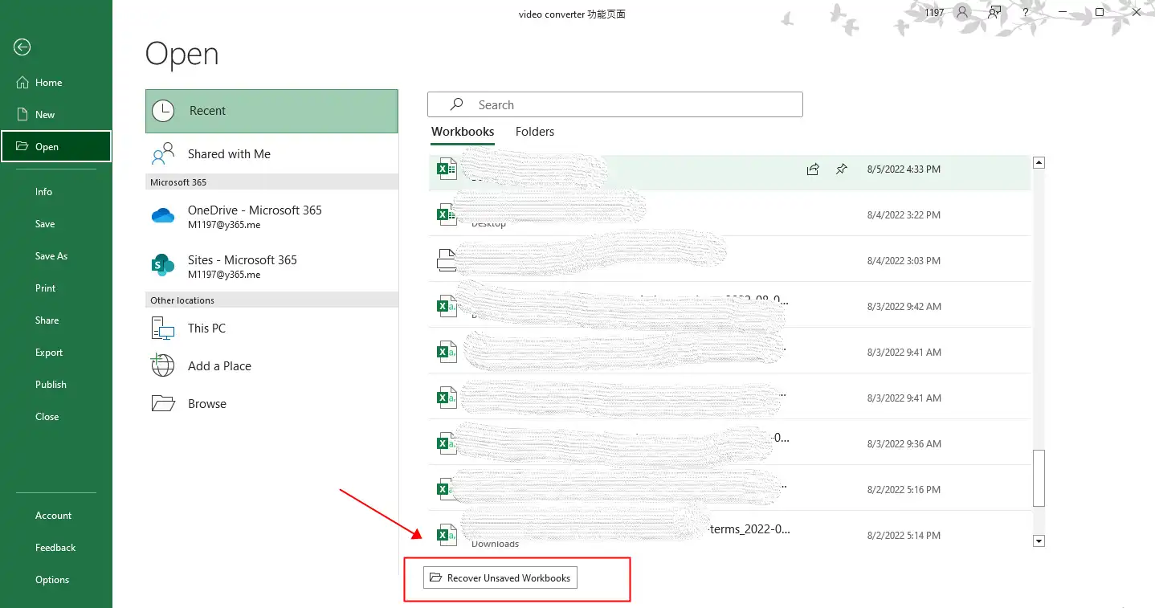Click the back arrow icon in sidebar

22,47
